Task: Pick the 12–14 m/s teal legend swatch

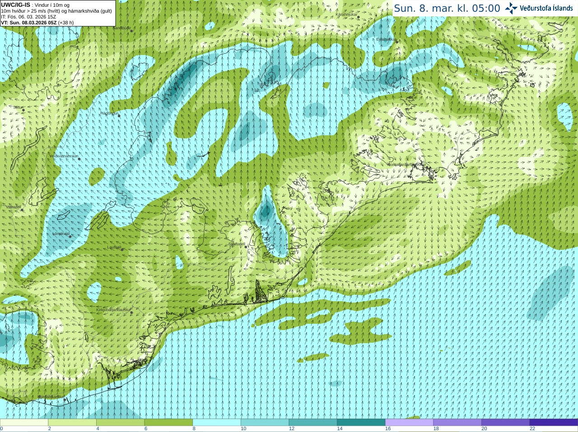Action: pos(313,423)
